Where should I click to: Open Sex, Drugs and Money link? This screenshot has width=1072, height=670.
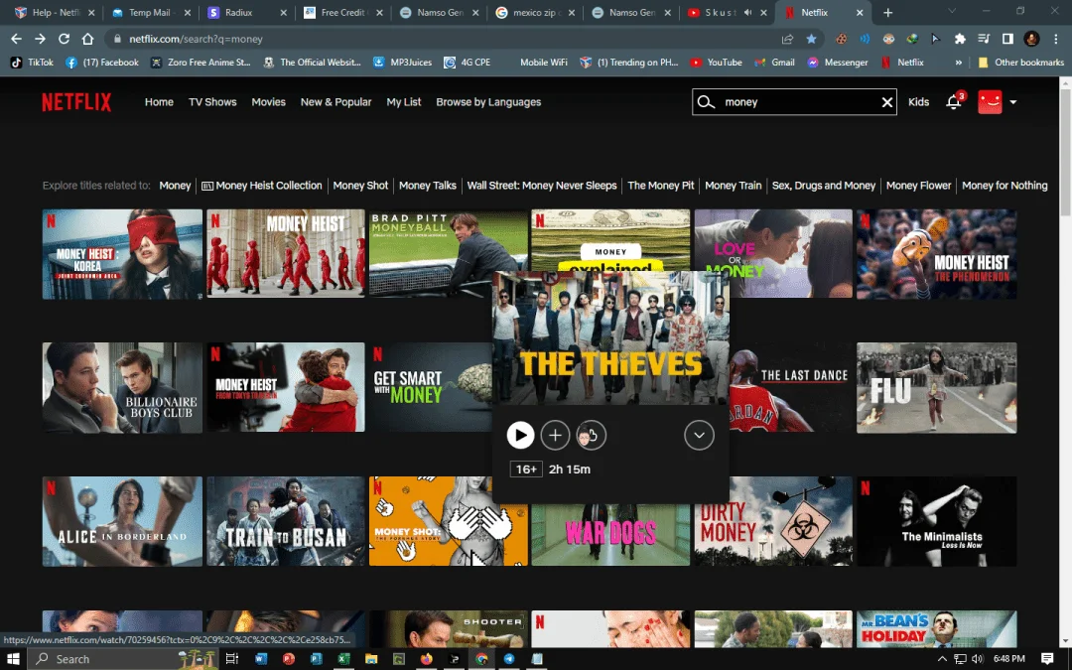coord(824,186)
